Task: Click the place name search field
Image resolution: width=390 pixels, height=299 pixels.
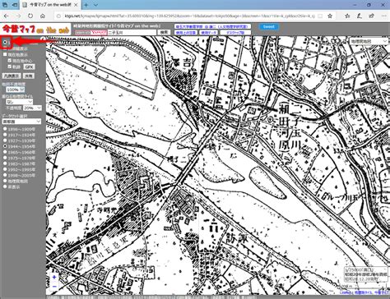Action: [x=132, y=32]
